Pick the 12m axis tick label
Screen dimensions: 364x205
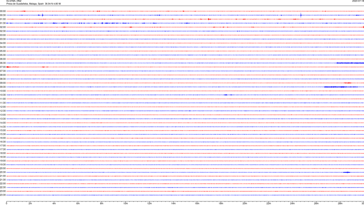click(x=149, y=203)
